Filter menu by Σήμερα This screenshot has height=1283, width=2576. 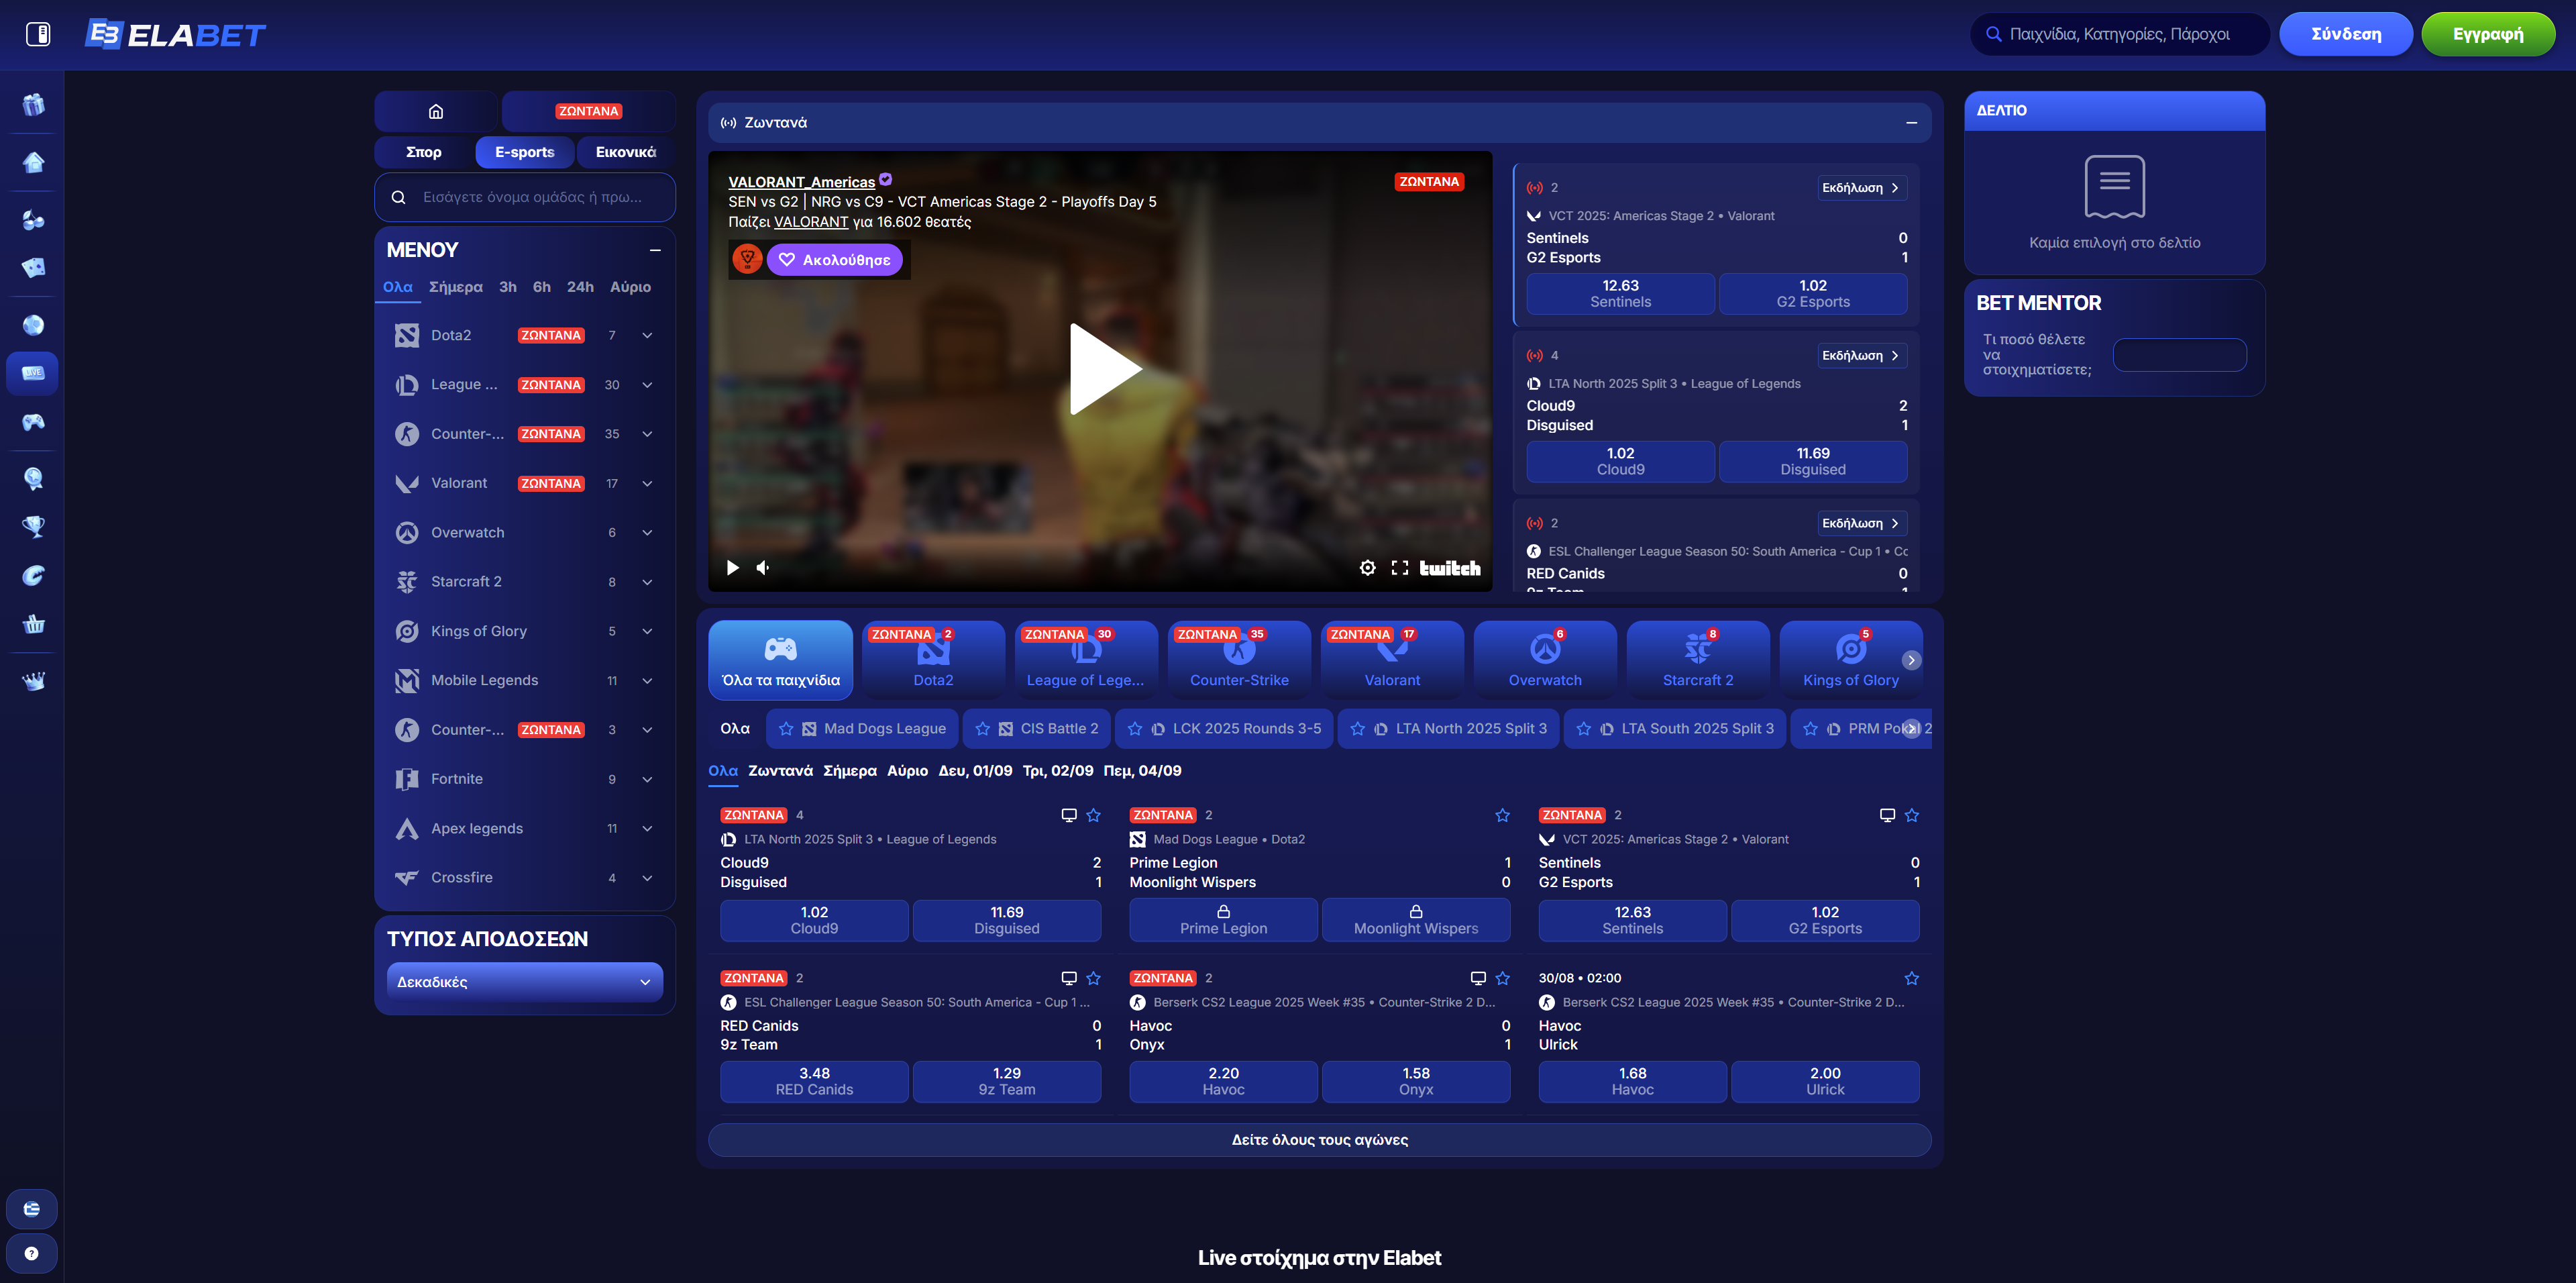click(455, 287)
